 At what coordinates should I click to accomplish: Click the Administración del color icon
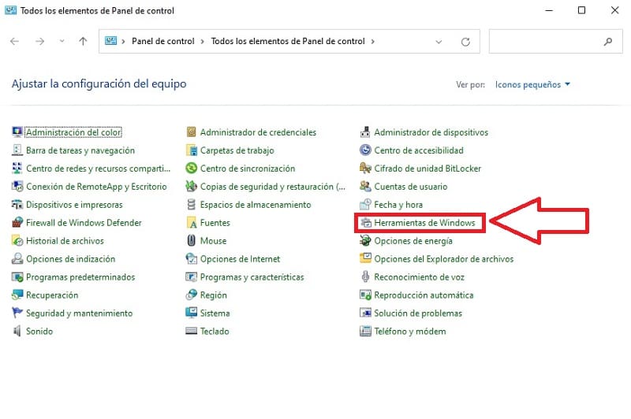coord(17,132)
